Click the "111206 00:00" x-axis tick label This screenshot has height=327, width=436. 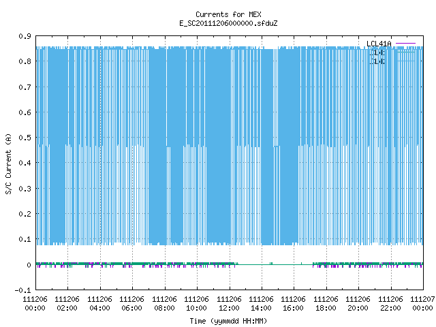[35, 304]
